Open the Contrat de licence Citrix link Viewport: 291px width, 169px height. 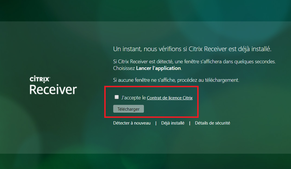[x=170, y=98]
